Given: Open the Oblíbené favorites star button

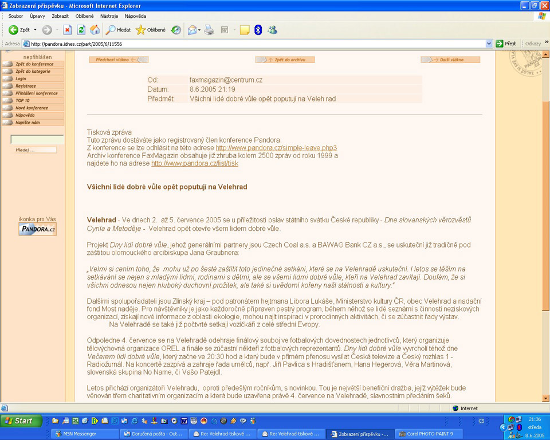Looking at the screenshot, I should (151, 30).
